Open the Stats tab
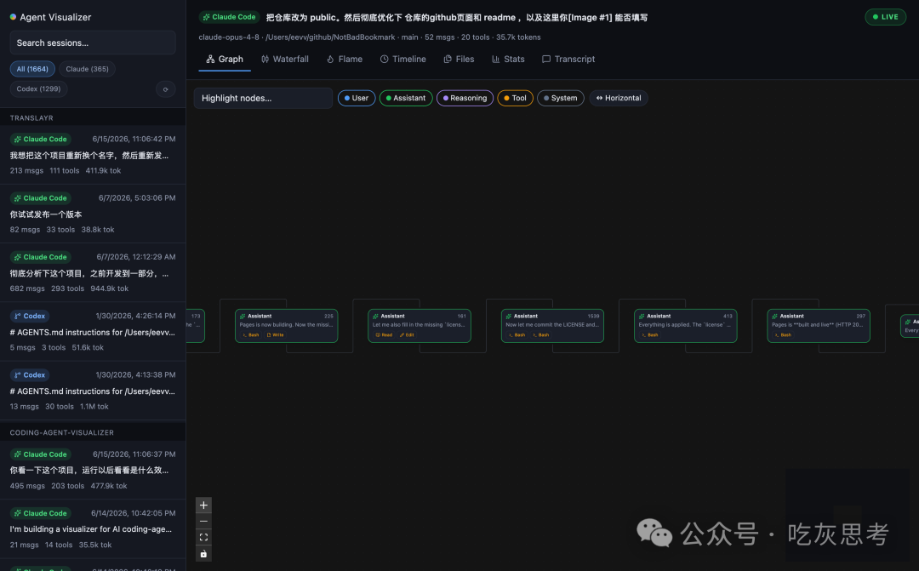 tap(508, 60)
